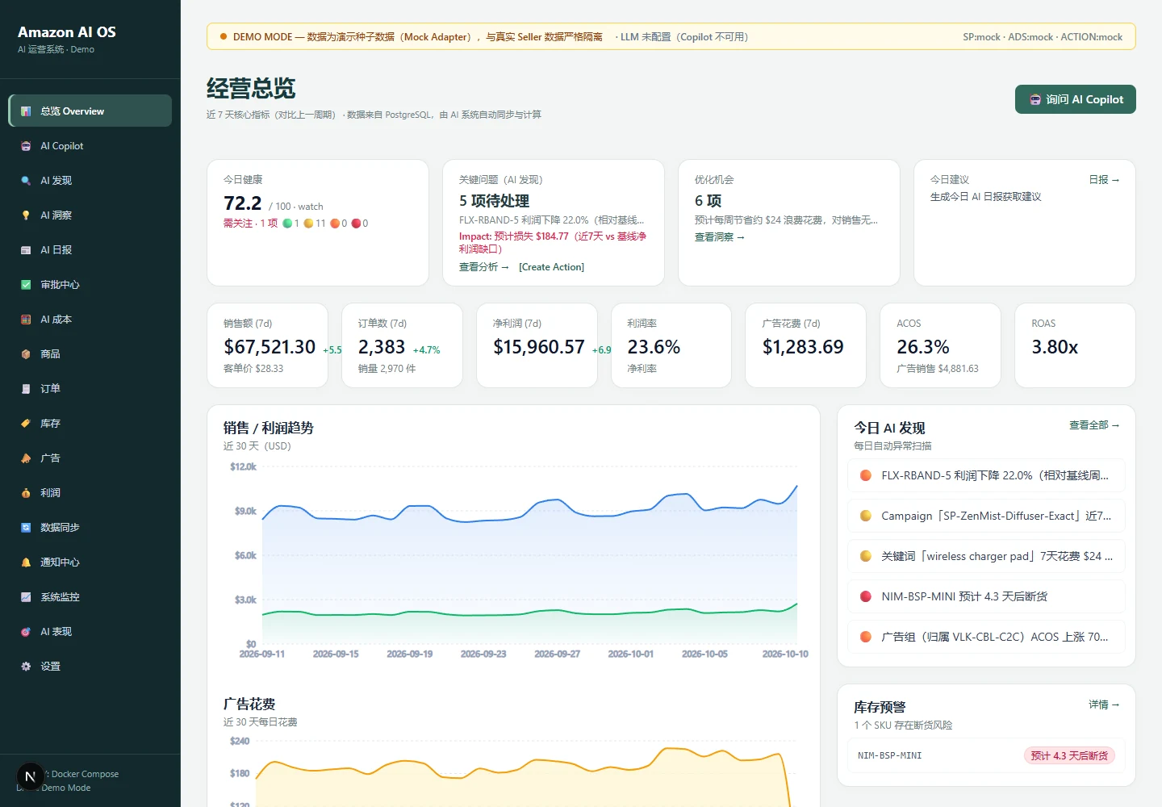
Task: Click the $15,960.57 net profit value
Action: (x=539, y=347)
